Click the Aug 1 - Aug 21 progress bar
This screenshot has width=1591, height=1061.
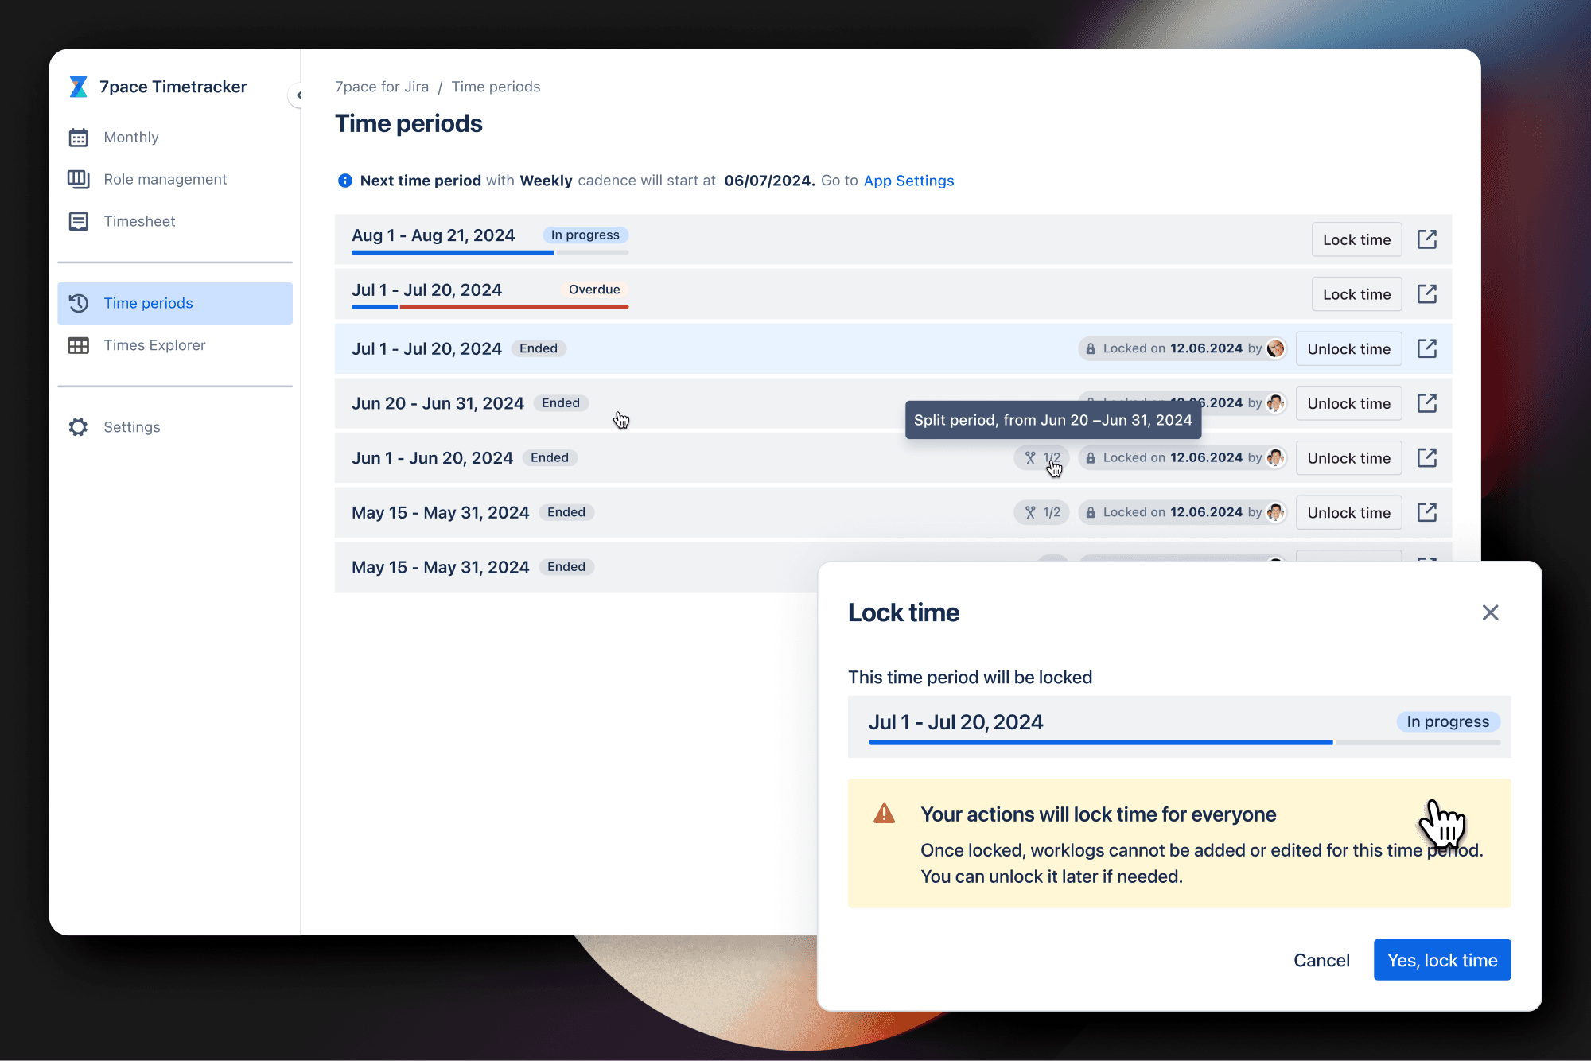click(x=489, y=252)
